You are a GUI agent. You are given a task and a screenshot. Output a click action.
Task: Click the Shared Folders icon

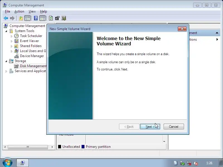click(x=16, y=46)
